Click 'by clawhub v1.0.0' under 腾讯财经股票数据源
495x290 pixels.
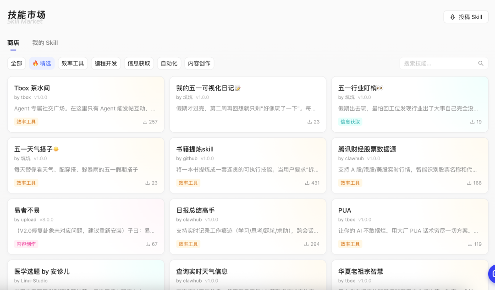(359, 159)
